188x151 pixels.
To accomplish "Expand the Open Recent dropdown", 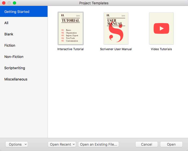I will pos(62,144).
